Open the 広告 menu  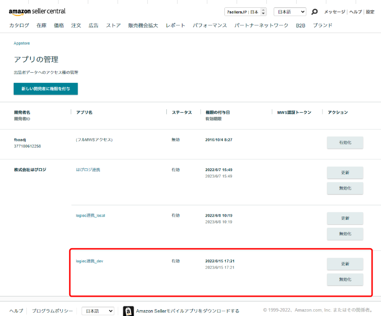(x=94, y=25)
